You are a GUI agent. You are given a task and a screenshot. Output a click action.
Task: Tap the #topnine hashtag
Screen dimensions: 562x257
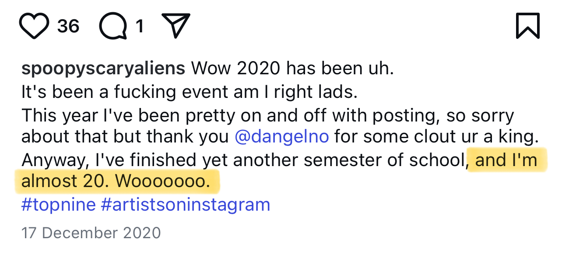tap(58, 205)
